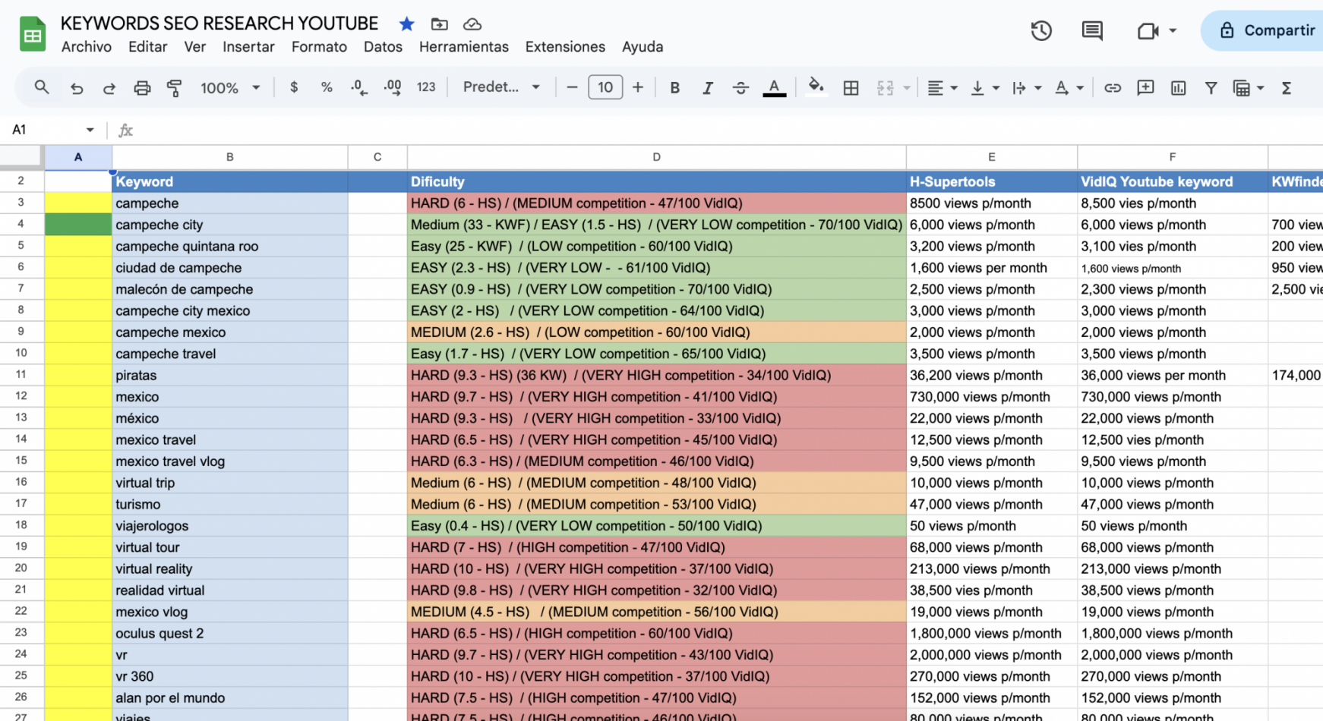The width and height of the screenshot is (1323, 721).
Task: Click the paint format roller icon
Action: click(174, 88)
